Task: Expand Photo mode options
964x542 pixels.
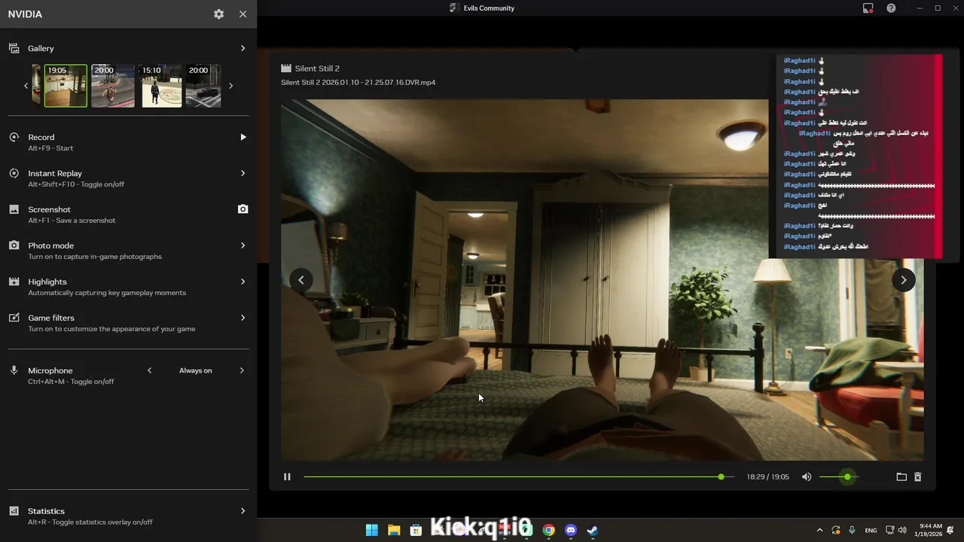Action: pyautogui.click(x=243, y=245)
